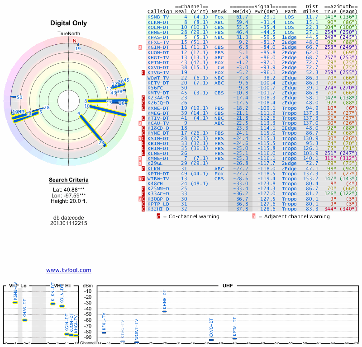This screenshot has height=347, width=362.
Task: Click the co-channel warning icon beside KTVG-TV
Action: 143,72
